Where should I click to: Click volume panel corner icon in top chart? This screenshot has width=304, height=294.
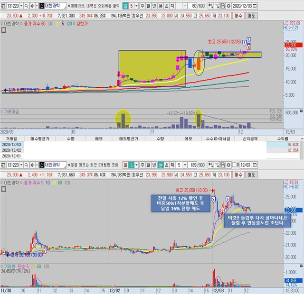pyautogui.click(x=301, y=111)
